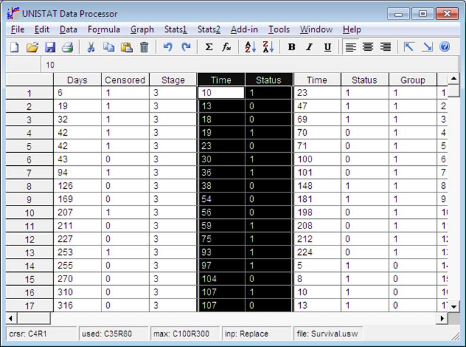466x347 pixels.
Task: Click the formula bar input showing 10
Action: point(249,65)
